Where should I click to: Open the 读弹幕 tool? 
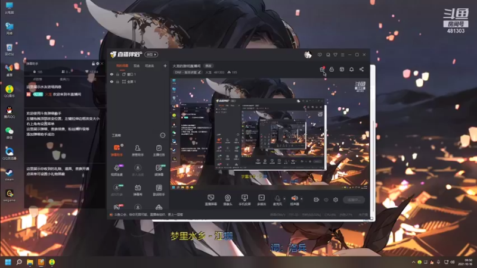(x=159, y=170)
